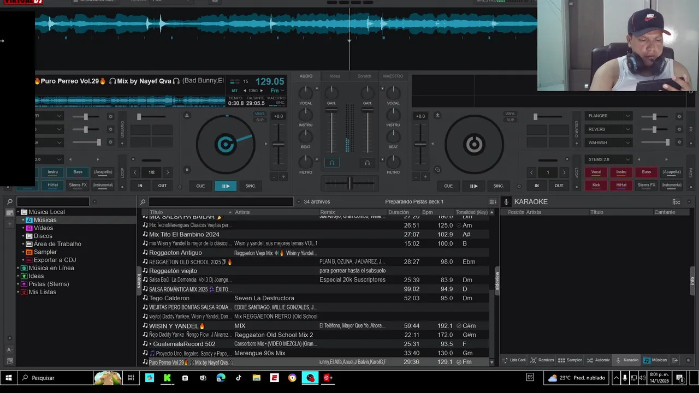Switch to the Video mixer tab
The height and width of the screenshot is (393, 699).
point(335,76)
